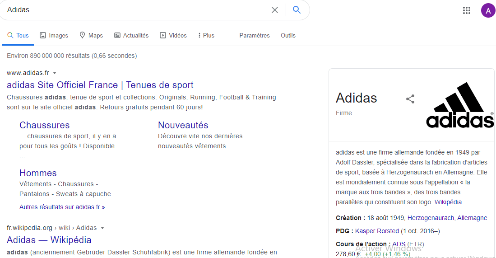Click the 'Adidas' knowledge panel title

(356, 98)
